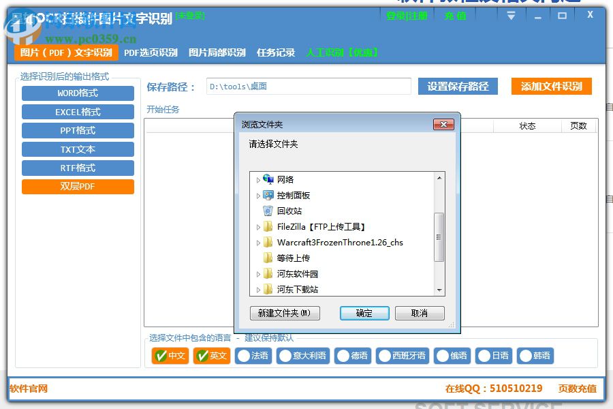Select the 等待上传 folder name
613x409 pixels.
(x=293, y=258)
